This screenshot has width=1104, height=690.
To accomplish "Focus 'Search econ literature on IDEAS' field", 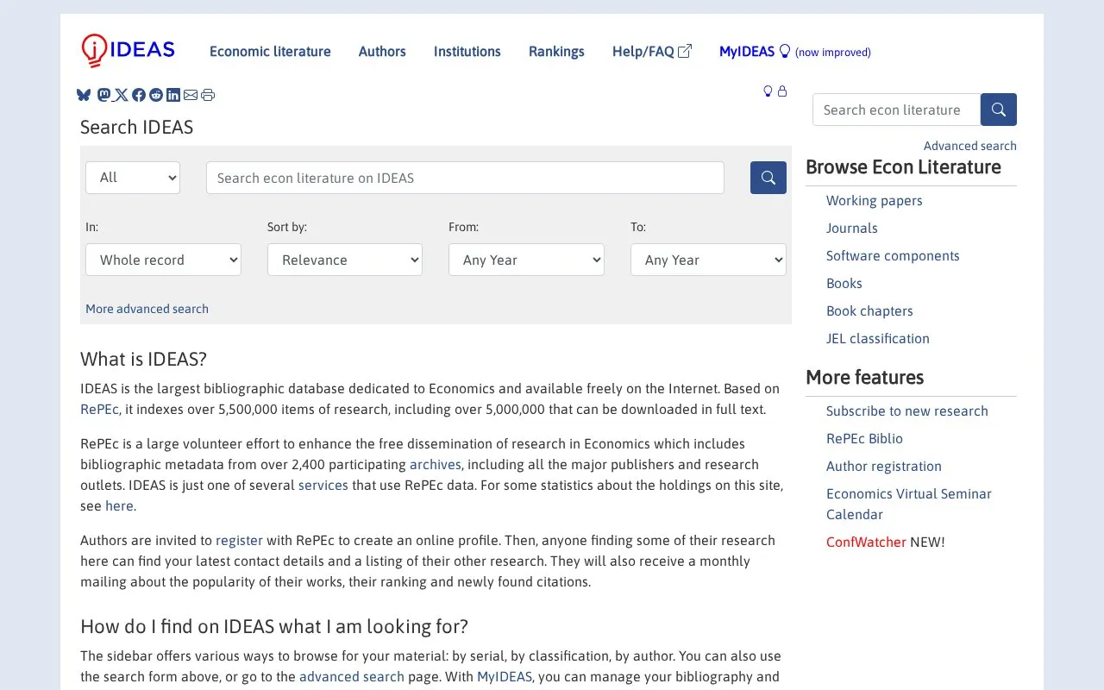I will pos(465,178).
